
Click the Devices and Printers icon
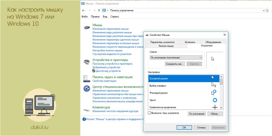tap(87, 62)
